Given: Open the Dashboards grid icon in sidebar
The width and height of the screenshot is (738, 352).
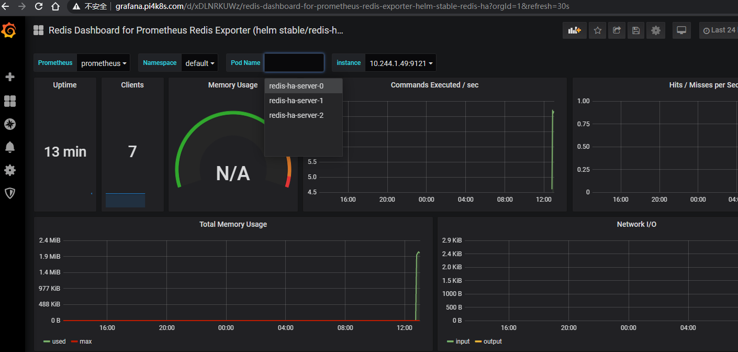Looking at the screenshot, I should click(x=9, y=101).
